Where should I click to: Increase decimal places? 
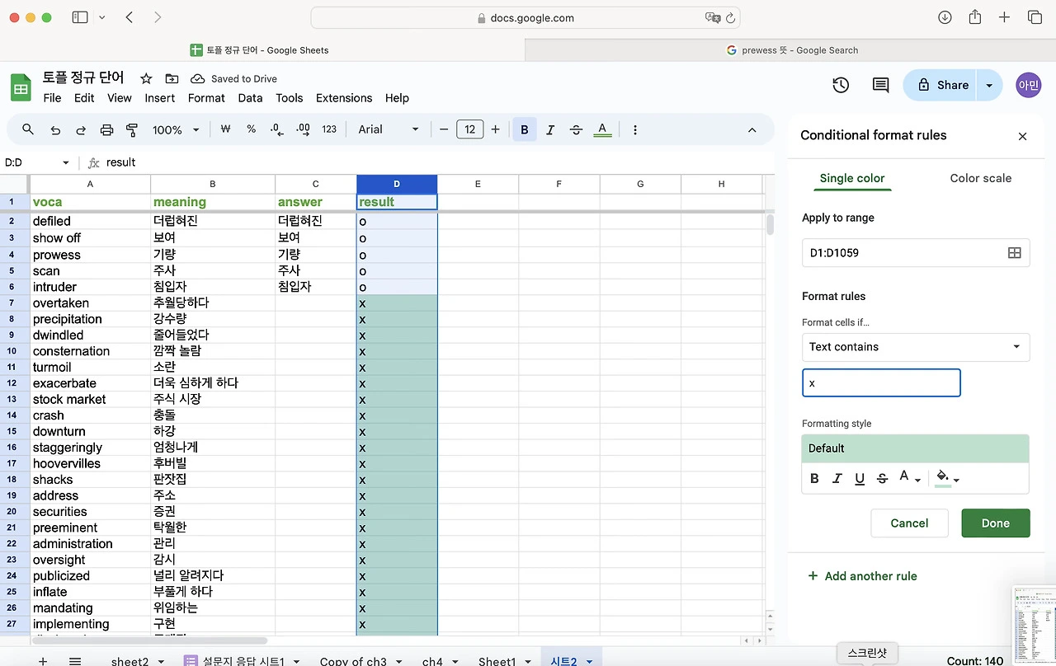tap(304, 129)
